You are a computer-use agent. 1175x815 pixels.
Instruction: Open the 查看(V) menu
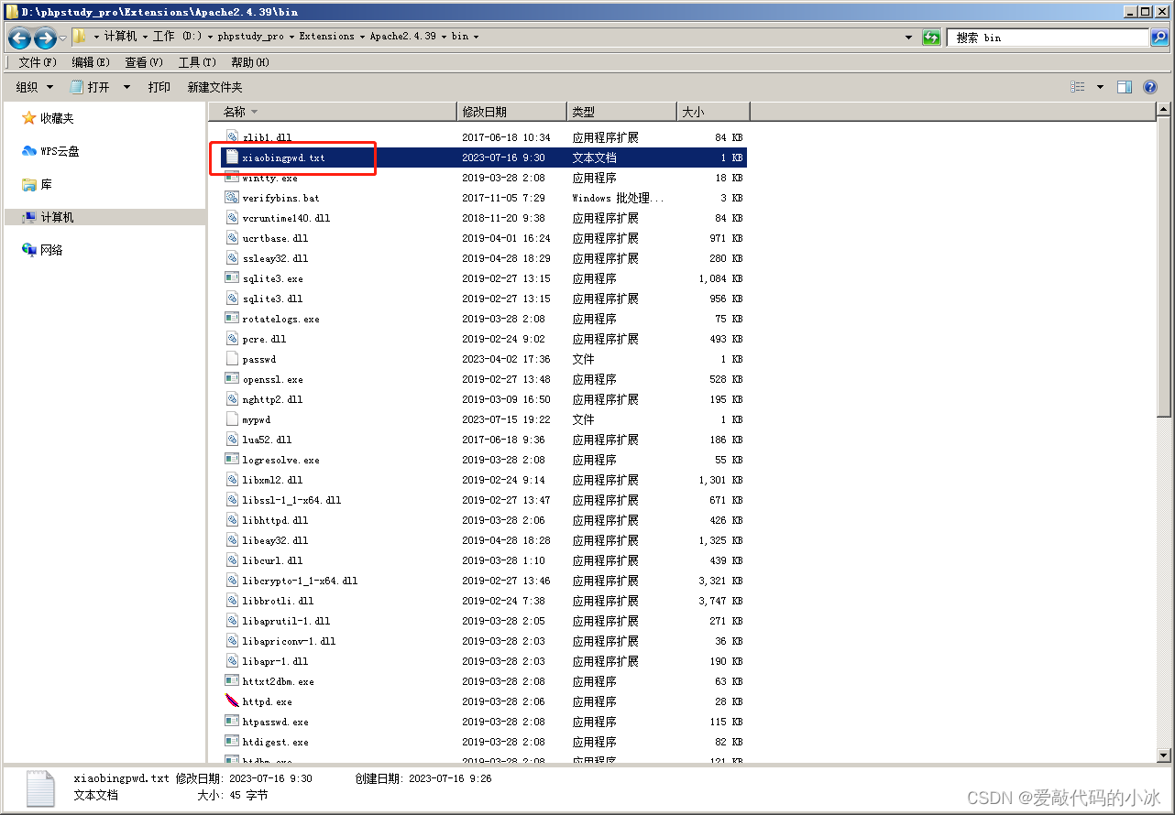[x=144, y=62]
